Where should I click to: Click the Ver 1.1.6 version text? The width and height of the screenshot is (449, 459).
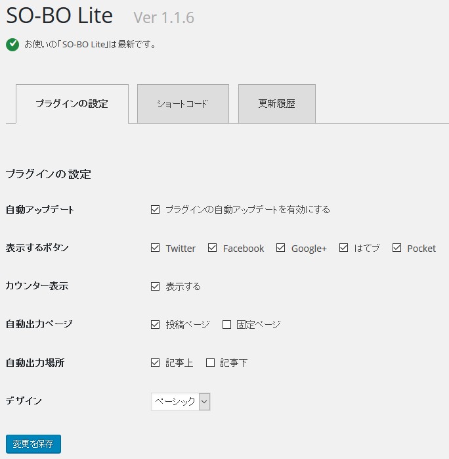(163, 18)
